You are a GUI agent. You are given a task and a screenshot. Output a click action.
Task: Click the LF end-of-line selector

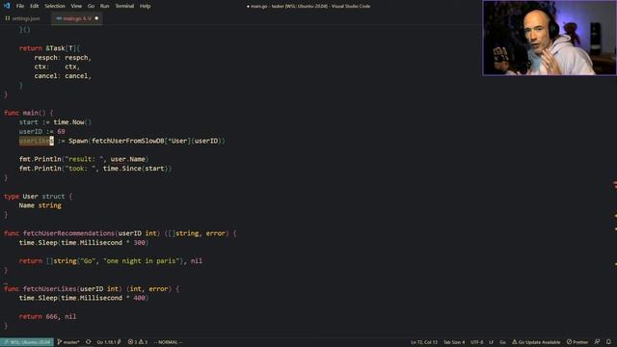(x=491, y=342)
